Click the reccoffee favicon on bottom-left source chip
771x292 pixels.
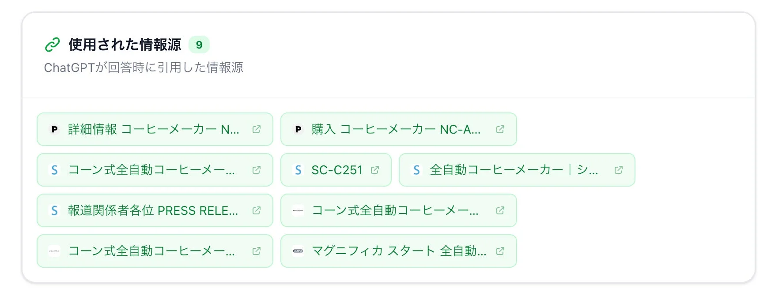pyautogui.click(x=54, y=251)
